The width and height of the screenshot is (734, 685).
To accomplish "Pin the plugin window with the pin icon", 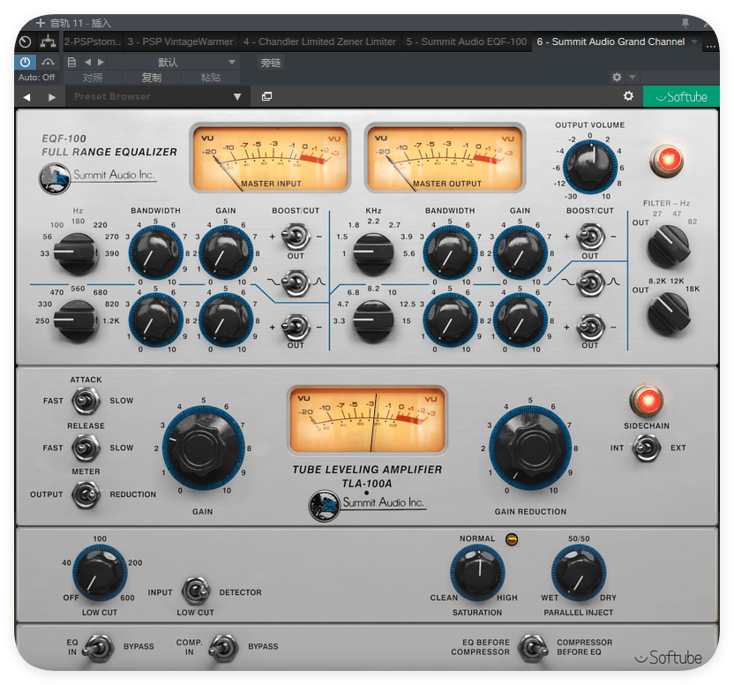I will (x=685, y=22).
